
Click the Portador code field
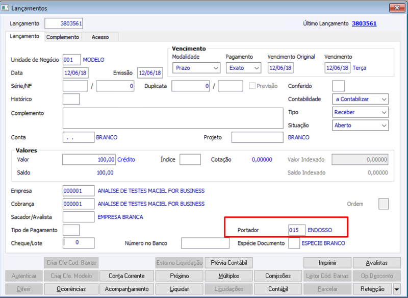click(x=297, y=230)
